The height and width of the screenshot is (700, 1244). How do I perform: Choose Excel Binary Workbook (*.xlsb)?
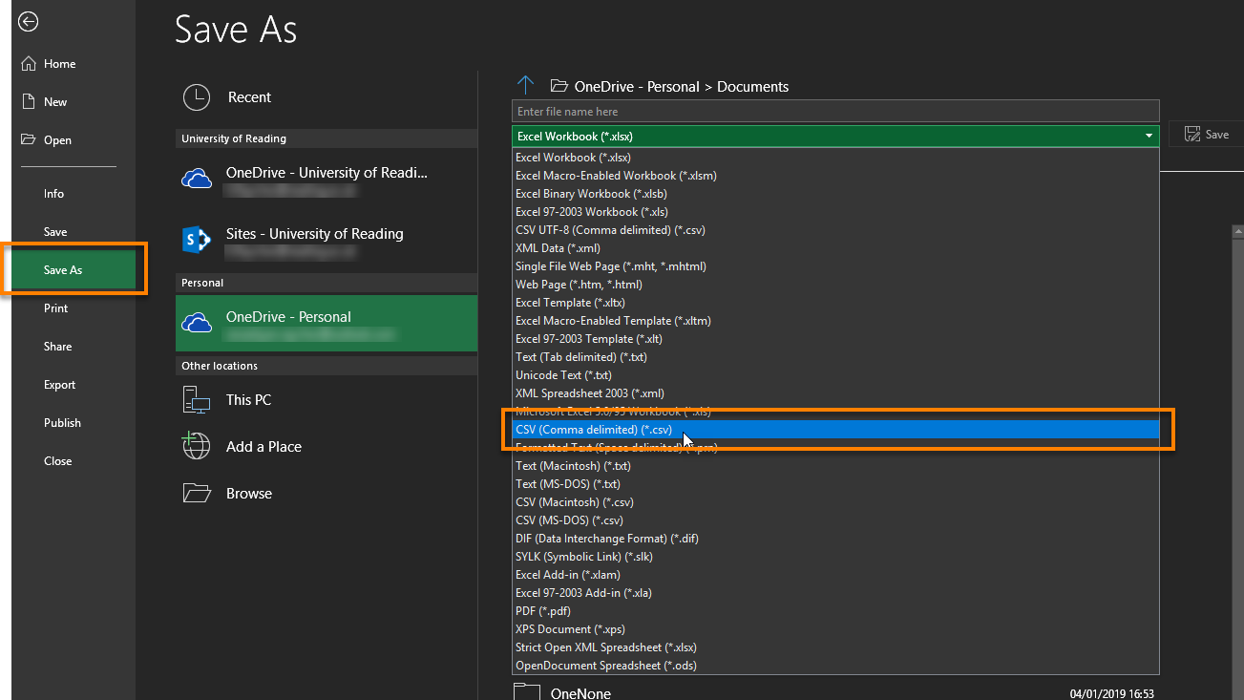tap(835, 194)
